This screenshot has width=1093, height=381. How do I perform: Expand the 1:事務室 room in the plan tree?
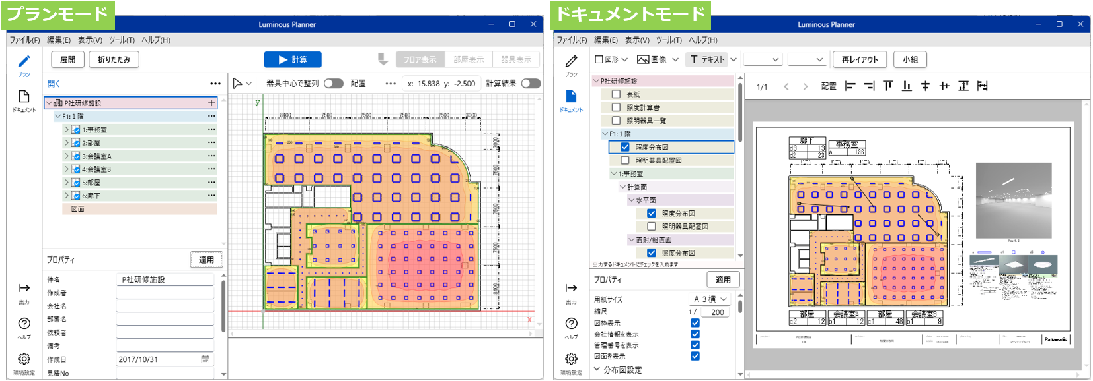coord(67,130)
